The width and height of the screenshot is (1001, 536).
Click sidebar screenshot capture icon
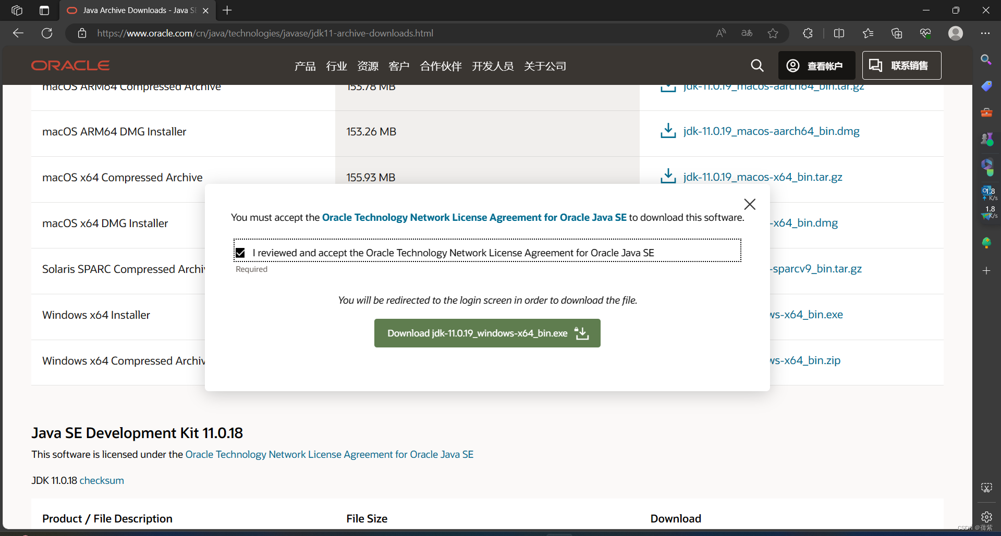pos(986,488)
